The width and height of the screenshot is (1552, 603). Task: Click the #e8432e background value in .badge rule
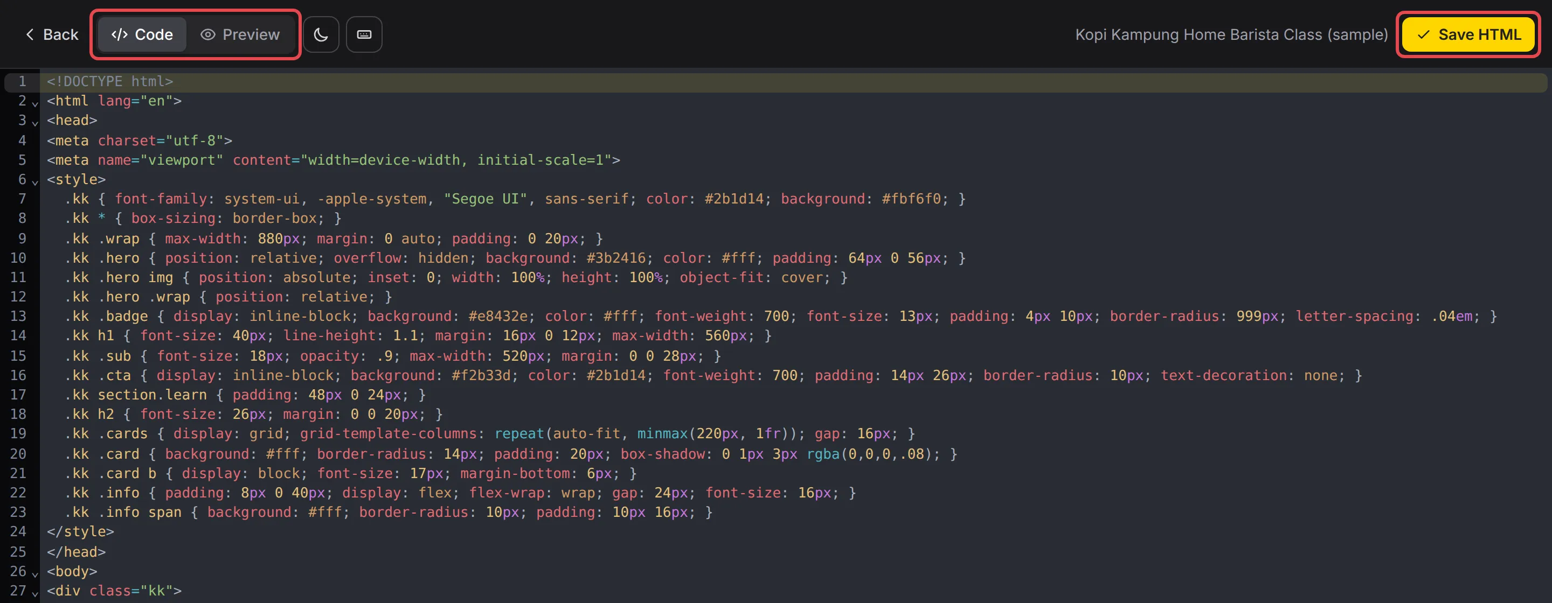pos(497,316)
